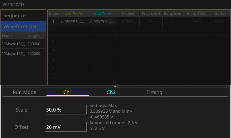231x138 pixels.
Task: Select Ch2 WFM cell 20Msym16Q... in row 1
Action: (103, 21)
